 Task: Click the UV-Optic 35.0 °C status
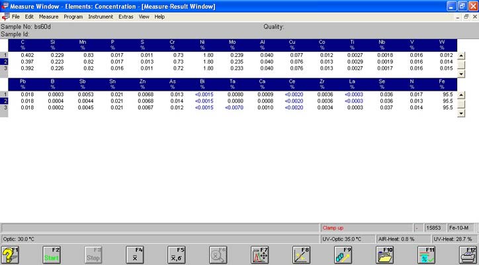coord(342,239)
